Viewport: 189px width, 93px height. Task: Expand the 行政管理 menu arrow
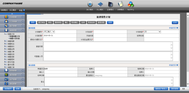(x=23, y=17)
